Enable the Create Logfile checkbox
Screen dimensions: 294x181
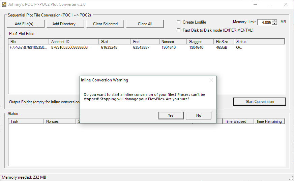coord(179,22)
